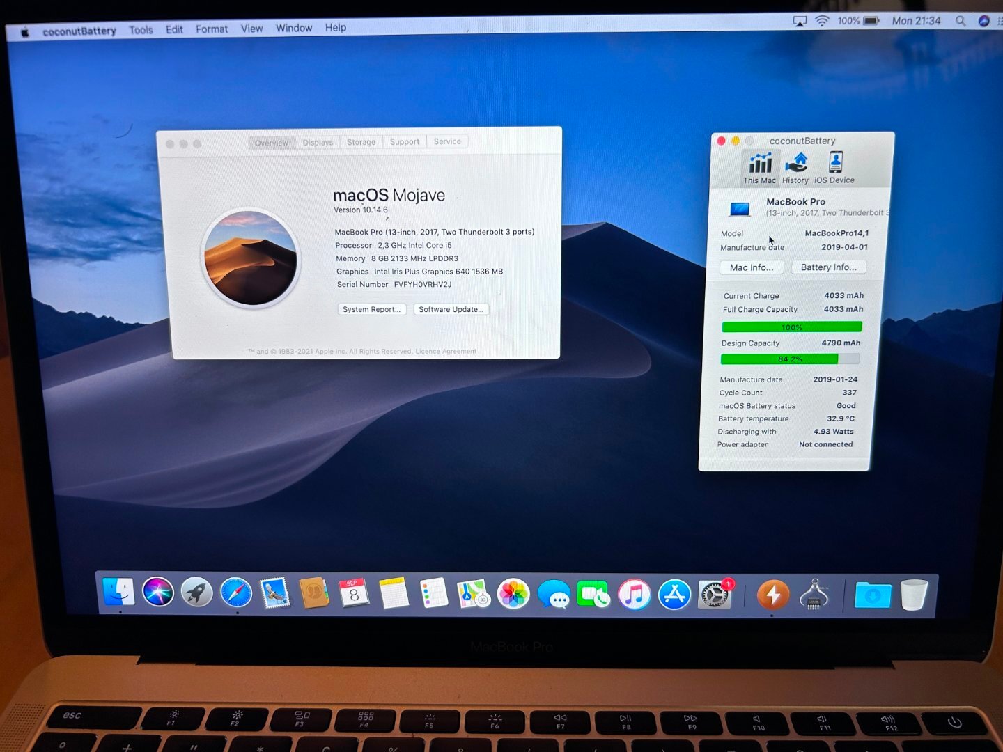
Task: Click the System Report... button
Action: [371, 309]
